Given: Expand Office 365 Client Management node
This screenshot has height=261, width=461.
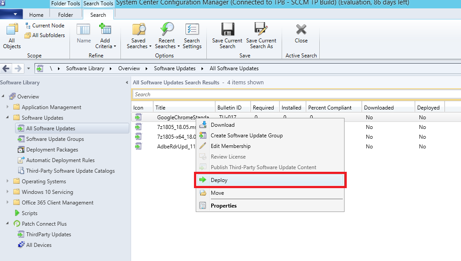Looking at the screenshot, I should [8, 202].
